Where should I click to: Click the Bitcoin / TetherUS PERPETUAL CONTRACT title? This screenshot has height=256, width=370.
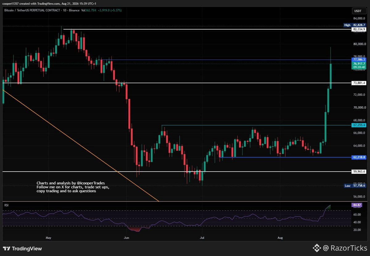coord(32,10)
